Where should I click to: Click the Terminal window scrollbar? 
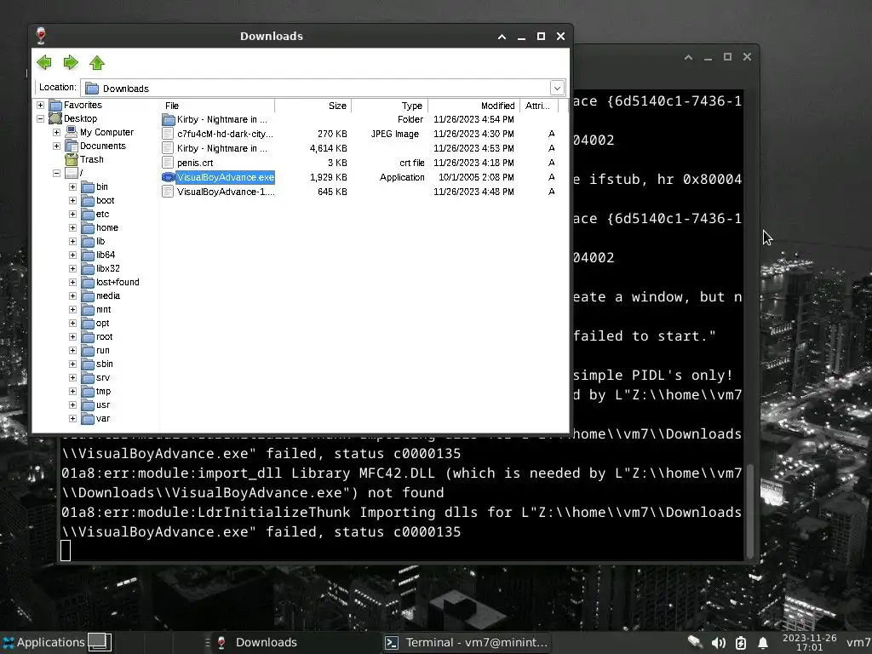[x=749, y=510]
